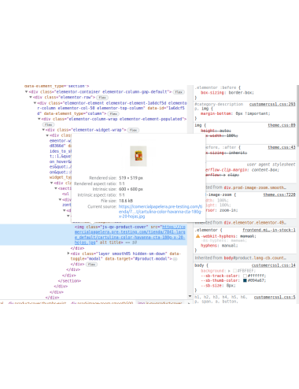Open Current source image URL in tooltip
This screenshot has height=389, width=299.
click(161, 211)
